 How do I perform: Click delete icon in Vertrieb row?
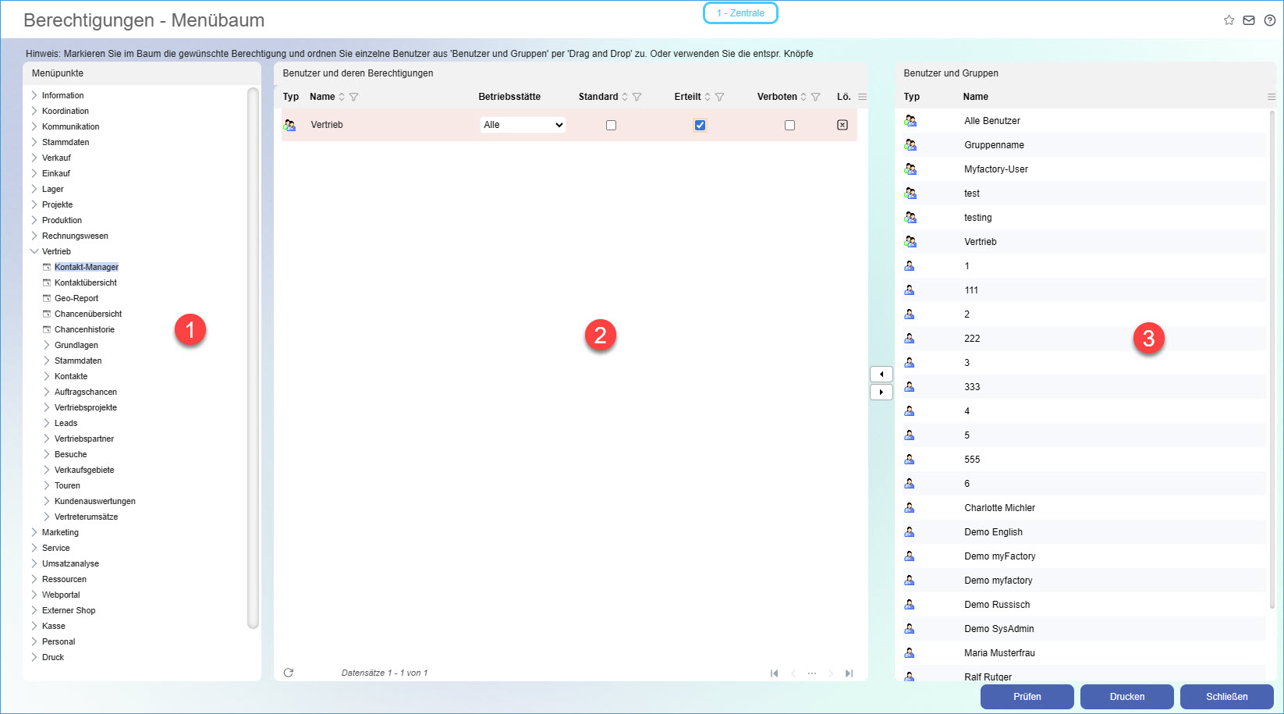pos(842,125)
